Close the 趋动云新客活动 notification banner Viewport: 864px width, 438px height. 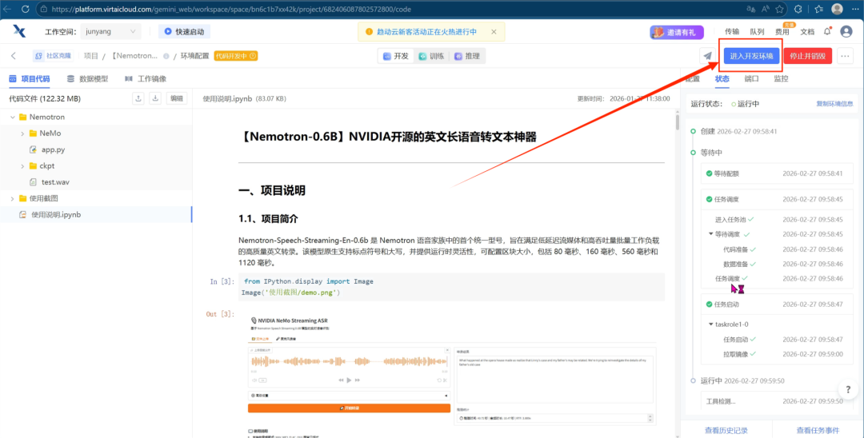tap(494, 32)
